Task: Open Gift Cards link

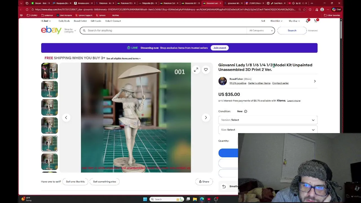Action: point(96,21)
